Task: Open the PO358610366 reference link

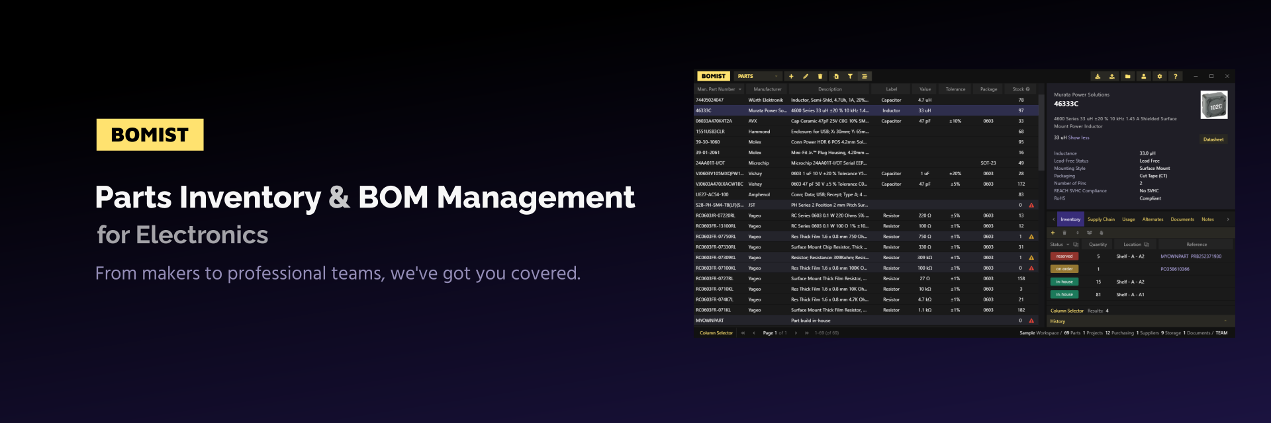Action: pos(1175,269)
